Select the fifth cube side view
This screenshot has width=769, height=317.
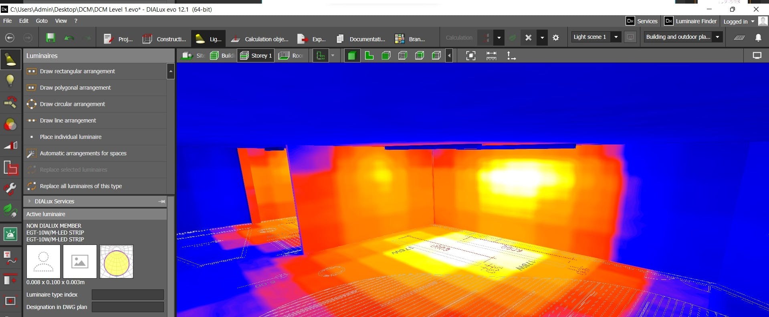[x=420, y=56]
